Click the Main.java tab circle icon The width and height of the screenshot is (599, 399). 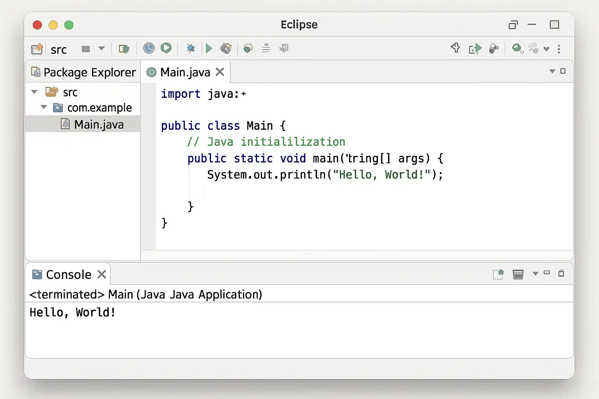coord(151,72)
